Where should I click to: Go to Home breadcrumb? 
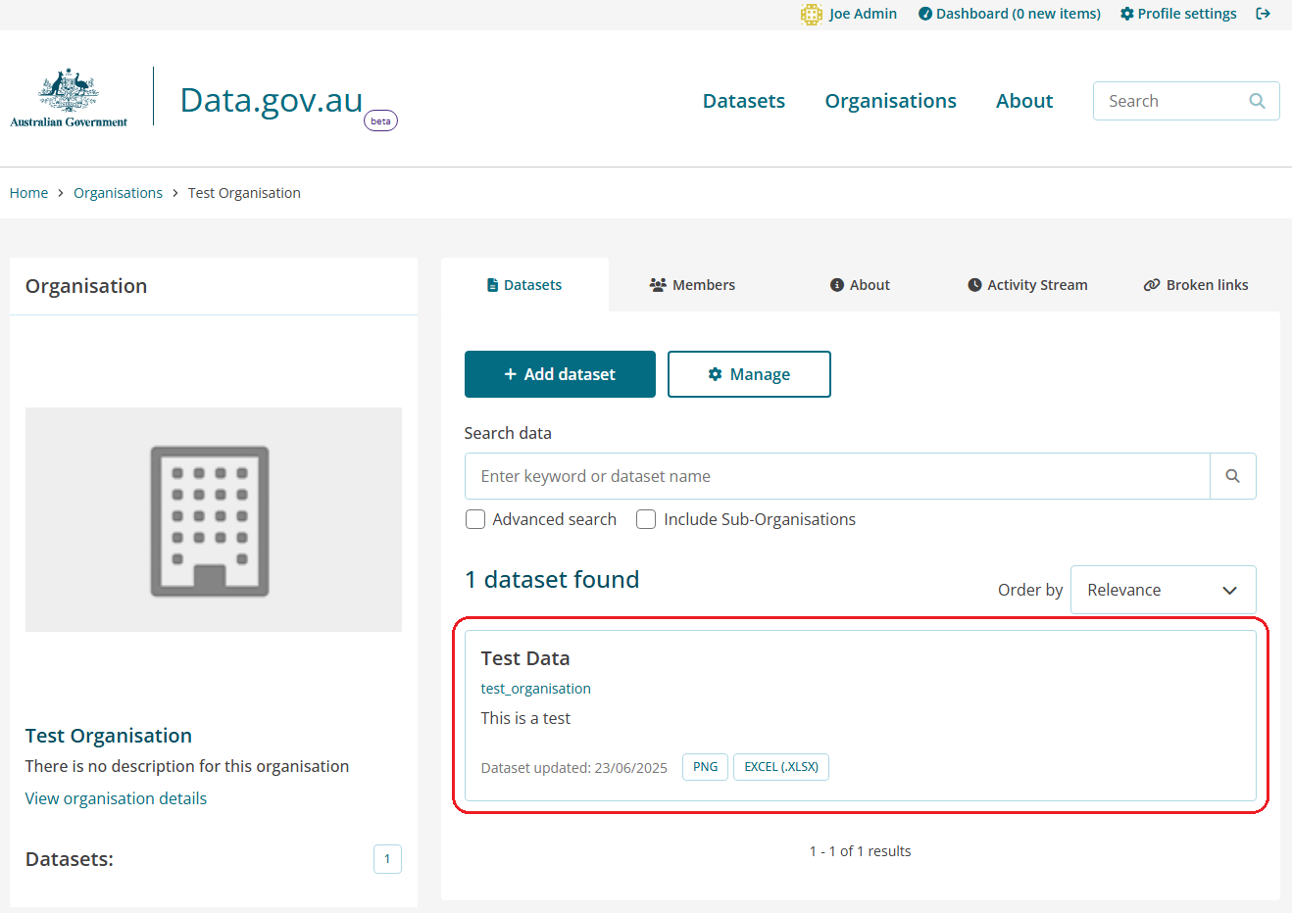click(28, 193)
